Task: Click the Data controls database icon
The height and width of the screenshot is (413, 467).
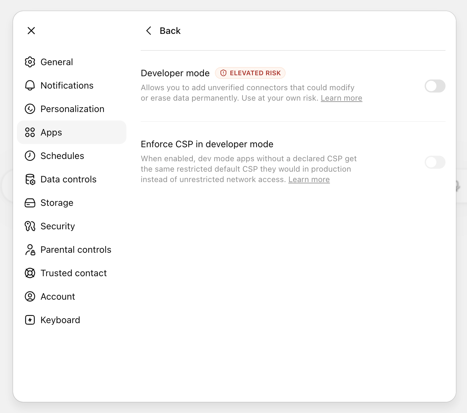Action: point(30,179)
